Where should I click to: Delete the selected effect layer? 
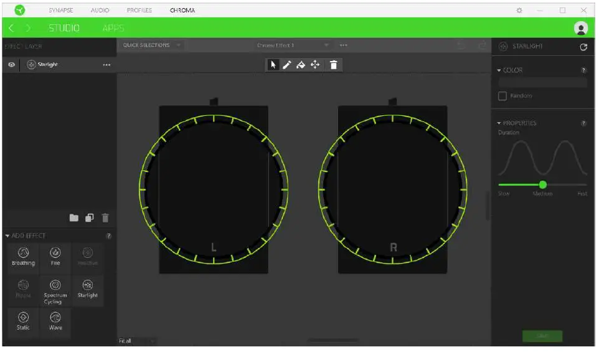point(105,218)
